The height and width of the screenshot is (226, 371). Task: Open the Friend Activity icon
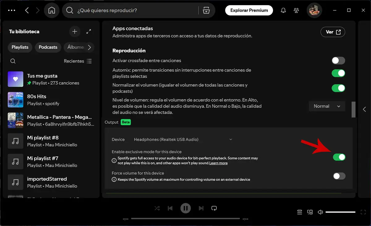point(296,10)
